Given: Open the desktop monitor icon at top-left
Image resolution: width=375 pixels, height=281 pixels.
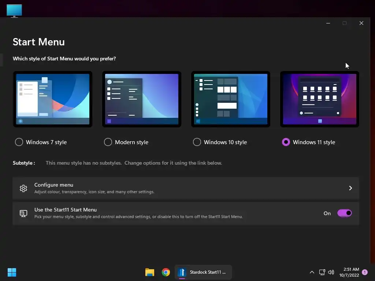Looking at the screenshot, I should pos(14,11).
